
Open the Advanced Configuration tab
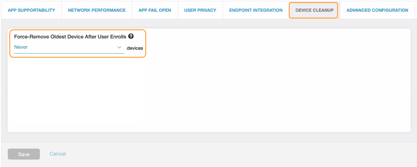point(377,10)
